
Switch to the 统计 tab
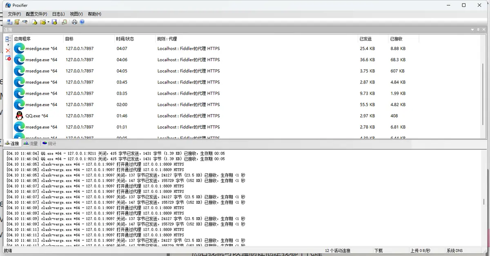(49, 143)
